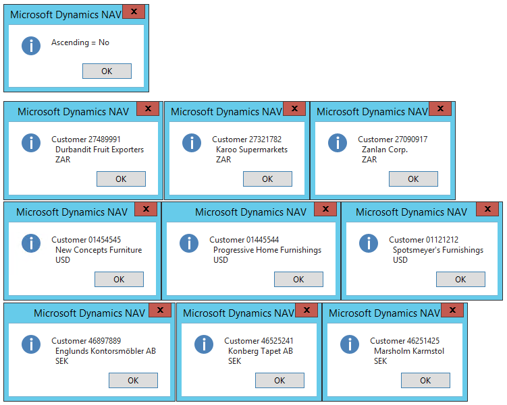
Task: Click info icon beside Customer 27090917
Action: point(338,143)
